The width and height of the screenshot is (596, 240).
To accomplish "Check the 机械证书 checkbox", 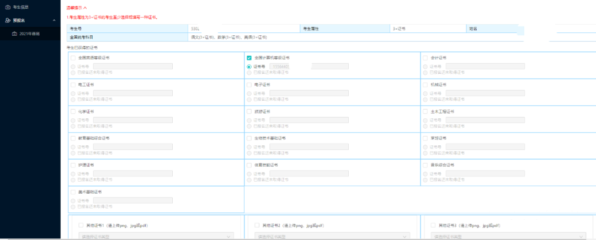I will pyautogui.click(x=425, y=85).
